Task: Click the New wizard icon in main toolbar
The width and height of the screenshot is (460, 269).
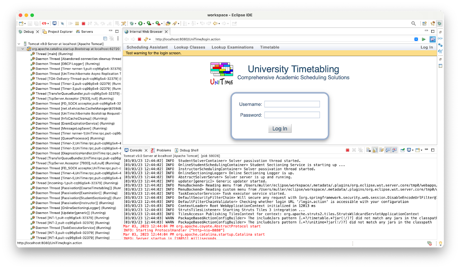Action: [21, 23]
